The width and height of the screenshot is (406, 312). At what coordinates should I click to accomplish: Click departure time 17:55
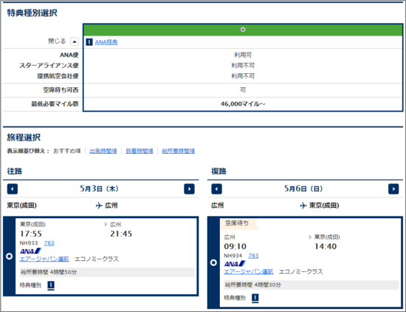[x=31, y=234]
